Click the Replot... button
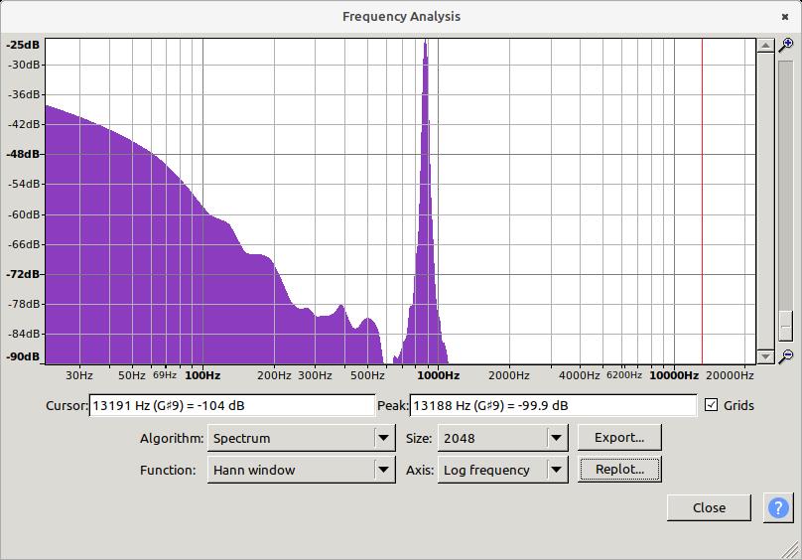 [x=619, y=470]
